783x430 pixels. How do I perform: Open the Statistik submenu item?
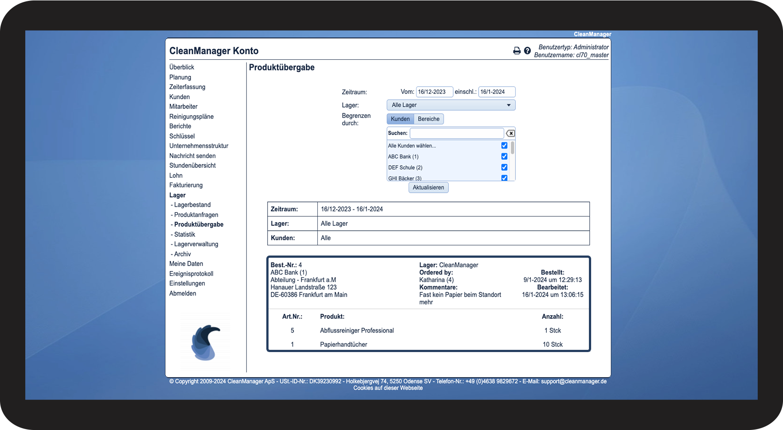(184, 235)
